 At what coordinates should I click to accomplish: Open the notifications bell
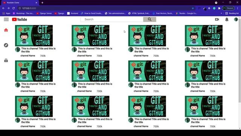point(227,19)
